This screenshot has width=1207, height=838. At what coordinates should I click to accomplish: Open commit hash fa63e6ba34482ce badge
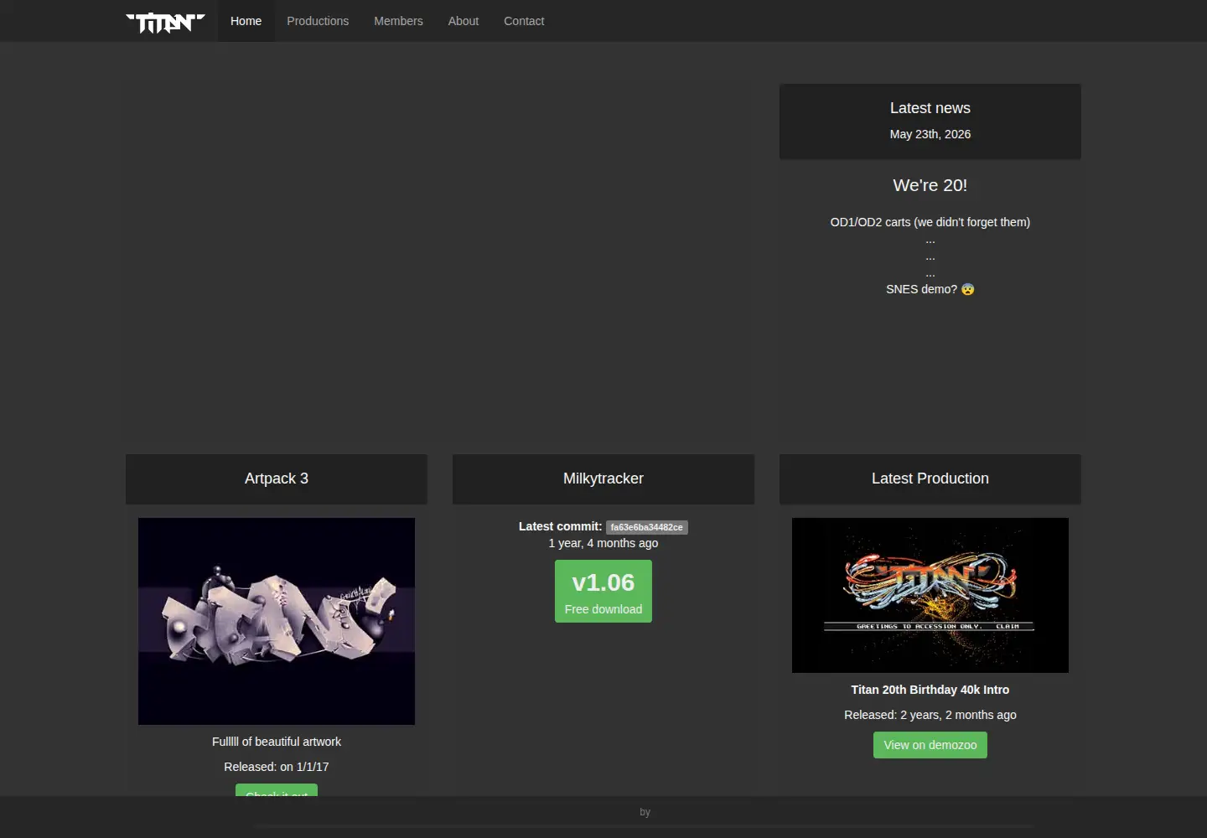point(647,527)
